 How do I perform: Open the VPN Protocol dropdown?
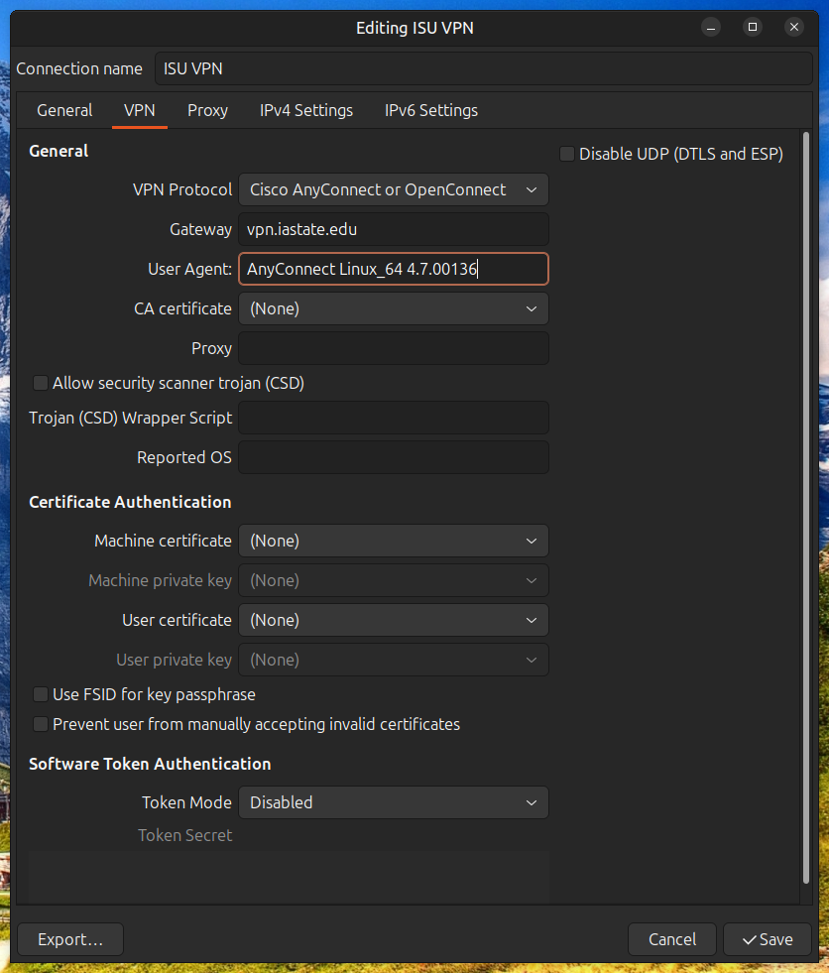tap(394, 189)
